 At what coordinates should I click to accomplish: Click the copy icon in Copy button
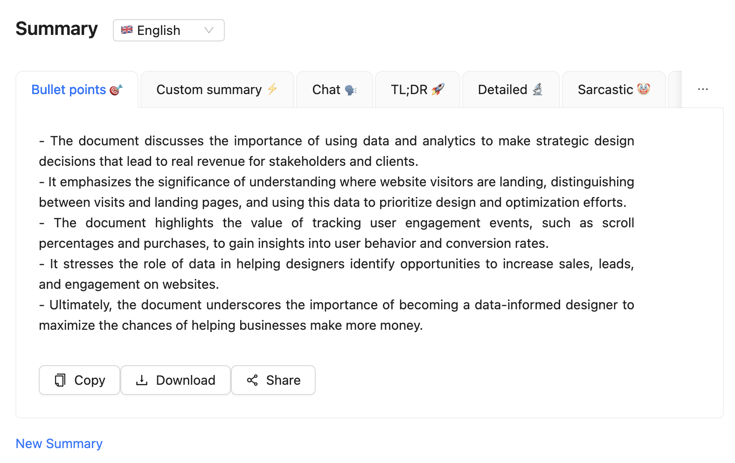coord(60,380)
